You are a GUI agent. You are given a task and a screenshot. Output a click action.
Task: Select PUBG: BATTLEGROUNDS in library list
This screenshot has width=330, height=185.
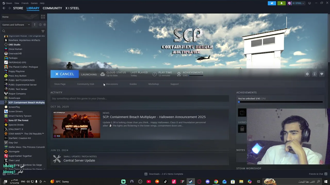pyautogui.click(x=21, y=80)
